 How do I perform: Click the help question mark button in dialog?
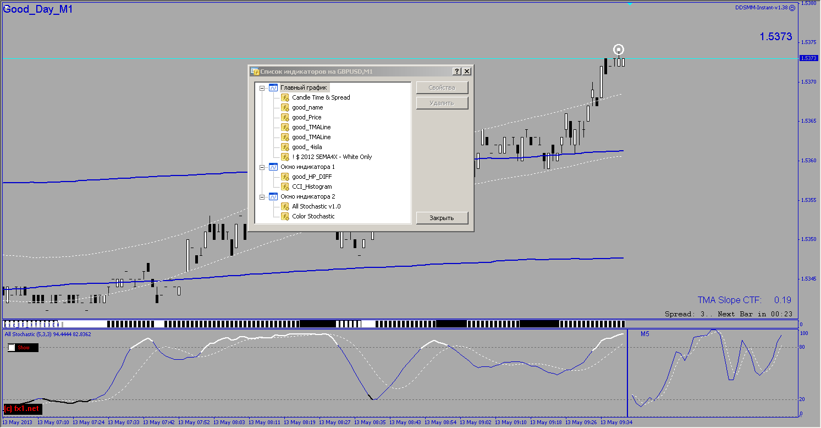(457, 72)
